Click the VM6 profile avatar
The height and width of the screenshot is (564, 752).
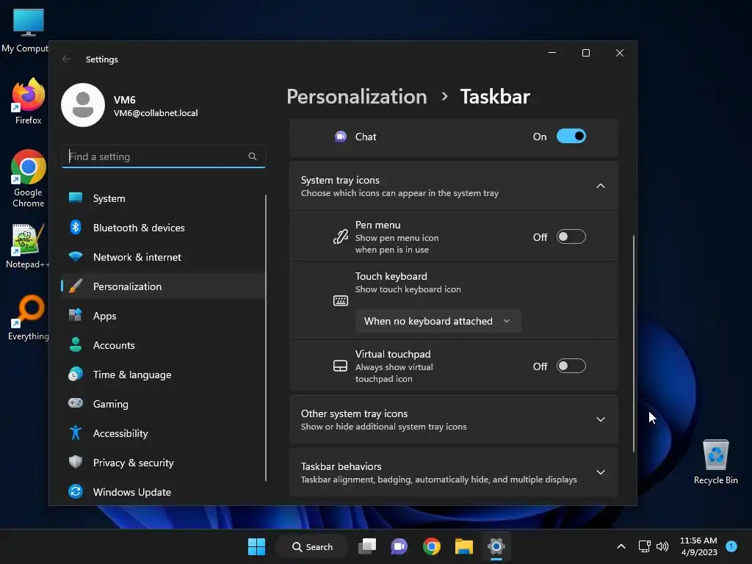tap(83, 105)
